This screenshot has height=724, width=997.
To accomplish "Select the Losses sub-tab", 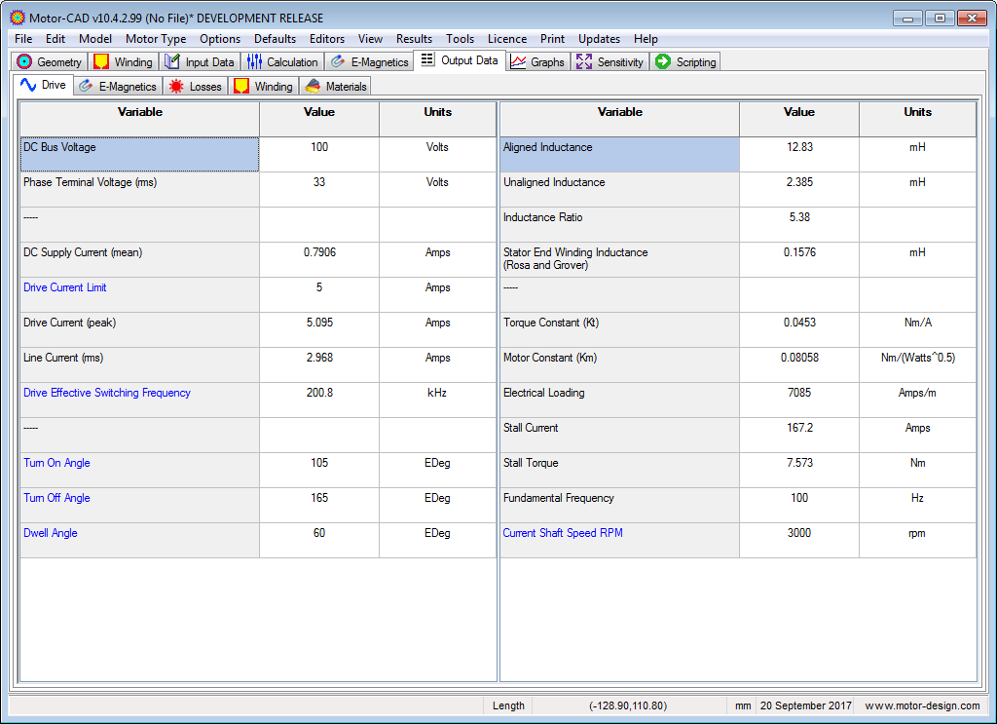I will click(x=196, y=86).
